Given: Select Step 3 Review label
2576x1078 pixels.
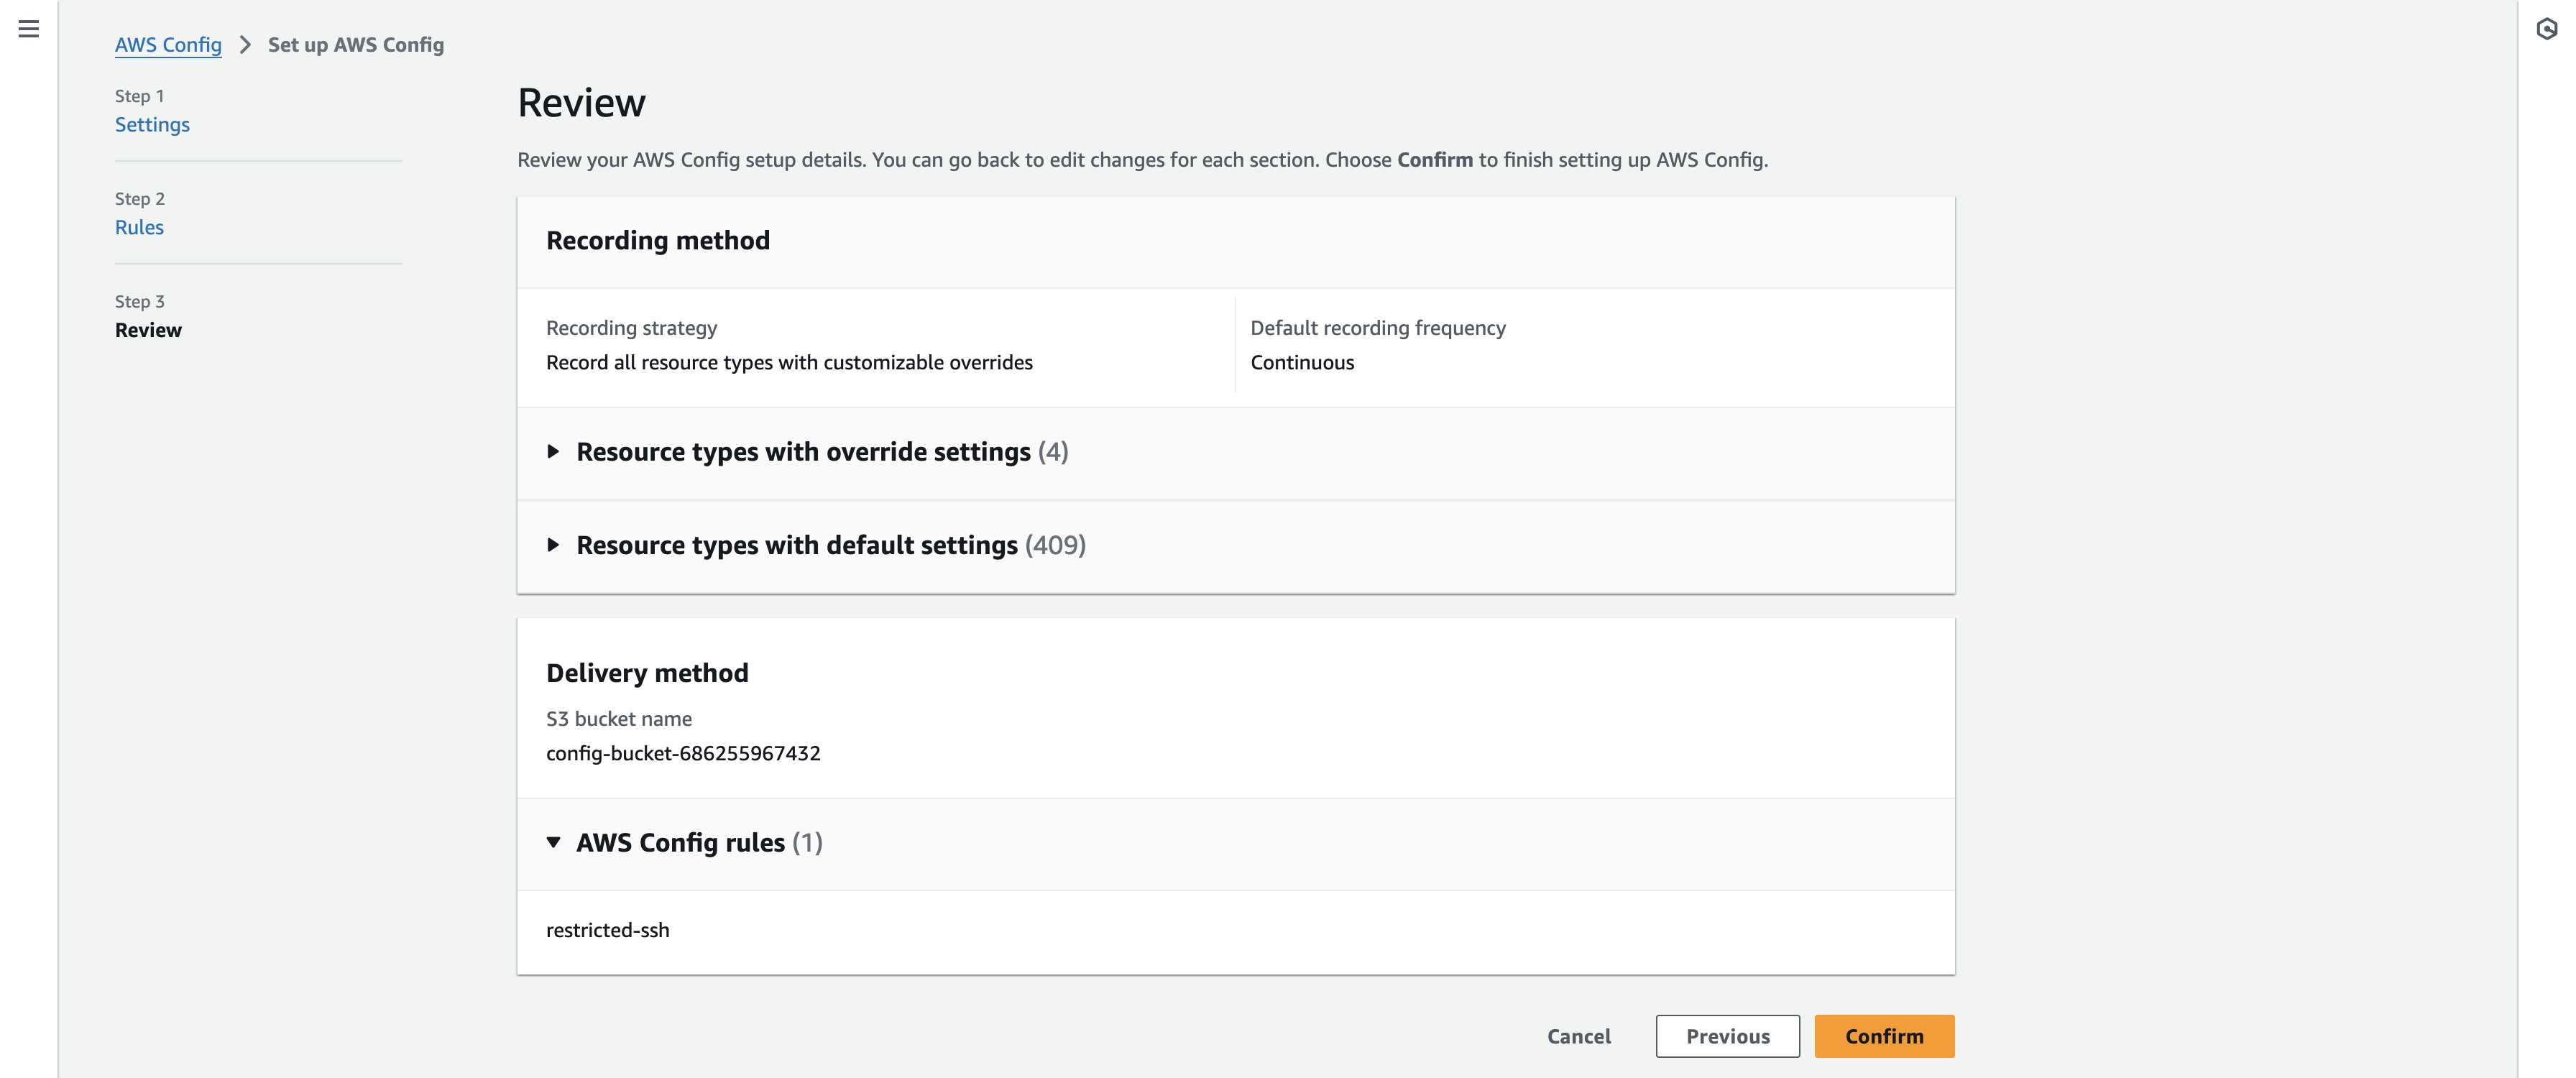Looking at the screenshot, I should (x=148, y=331).
